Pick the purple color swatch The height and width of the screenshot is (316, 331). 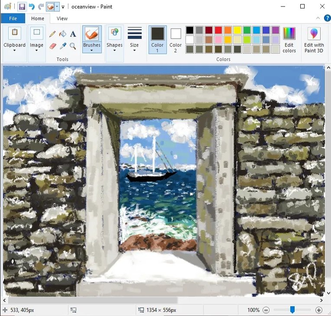tap(276, 30)
